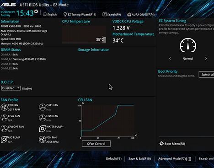Click the CPU FAN curve graph
Viewport: 214px width, 168px height.
[x=108, y=121]
